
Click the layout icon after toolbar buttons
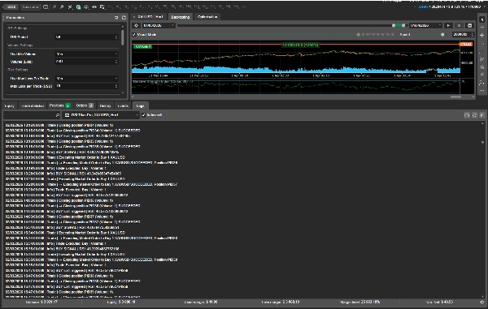pos(46,6)
